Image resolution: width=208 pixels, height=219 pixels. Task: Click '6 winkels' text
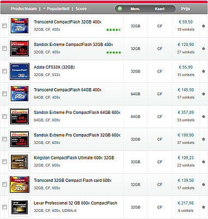186,210
